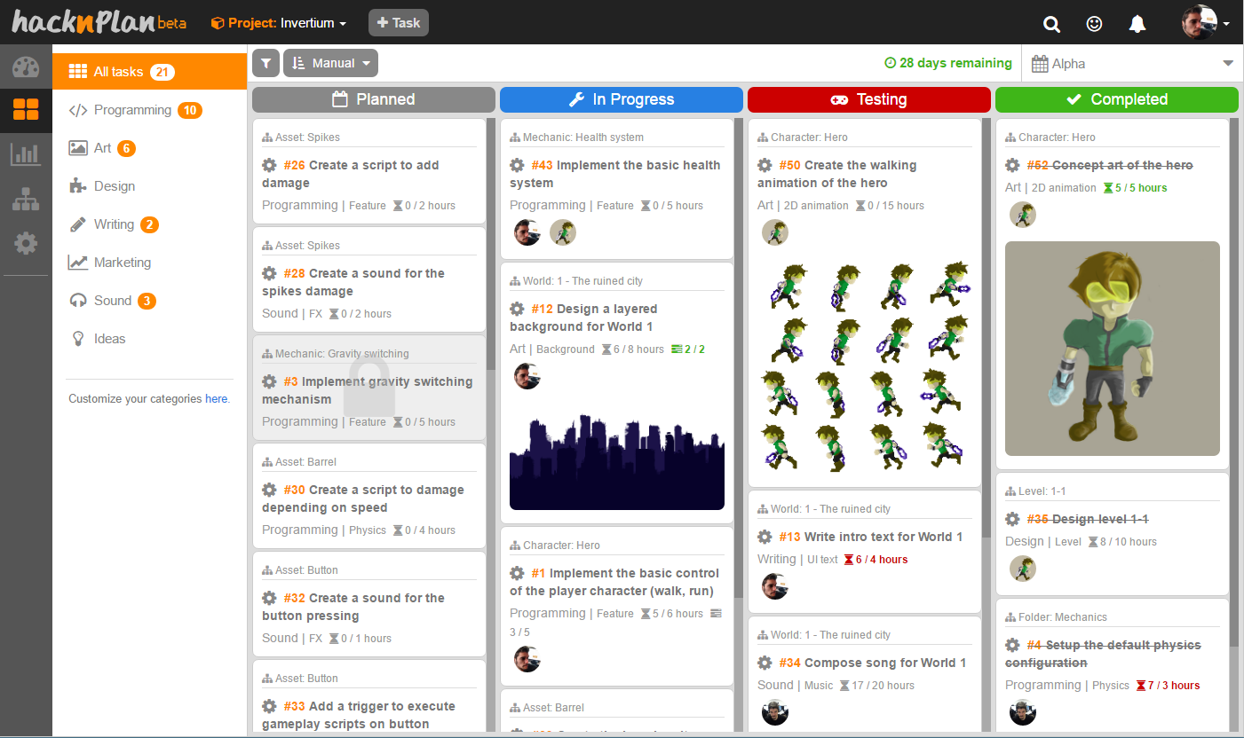Click assignee avatar on task #13
The width and height of the screenshot is (1244, 738).
(775, 586)
